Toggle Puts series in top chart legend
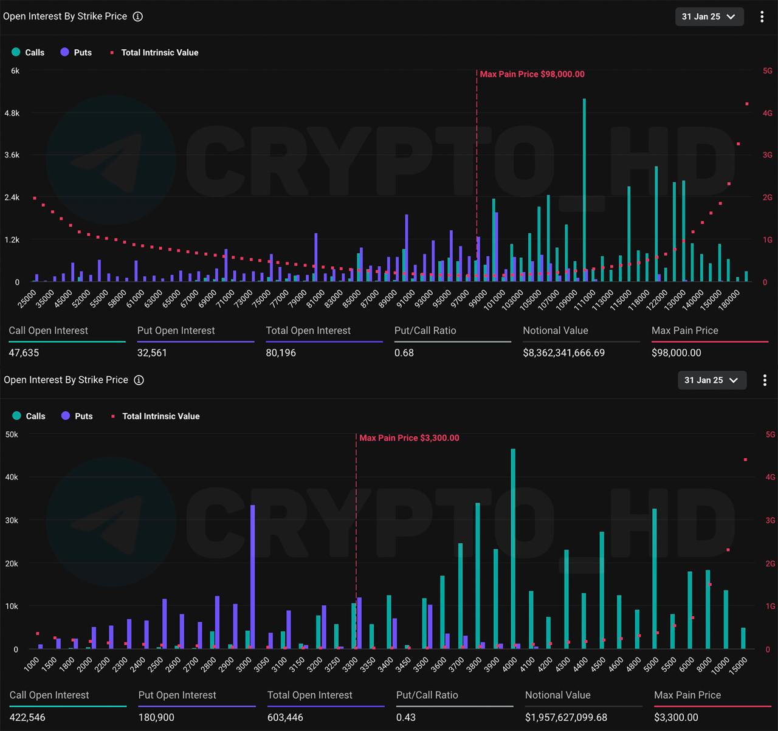The image size is (778, 731). point(76,52)
